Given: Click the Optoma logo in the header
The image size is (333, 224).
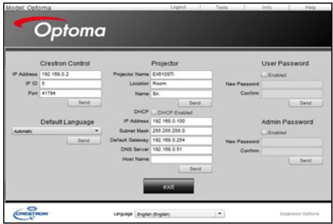Looking at the screenshot, I should click(60, 29).
